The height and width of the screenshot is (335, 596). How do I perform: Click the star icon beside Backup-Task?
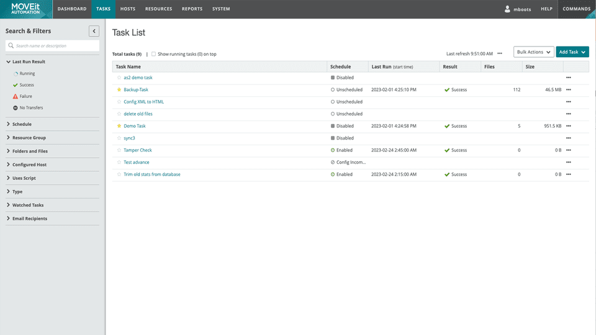pyautogui.click(x=119, y=90)
